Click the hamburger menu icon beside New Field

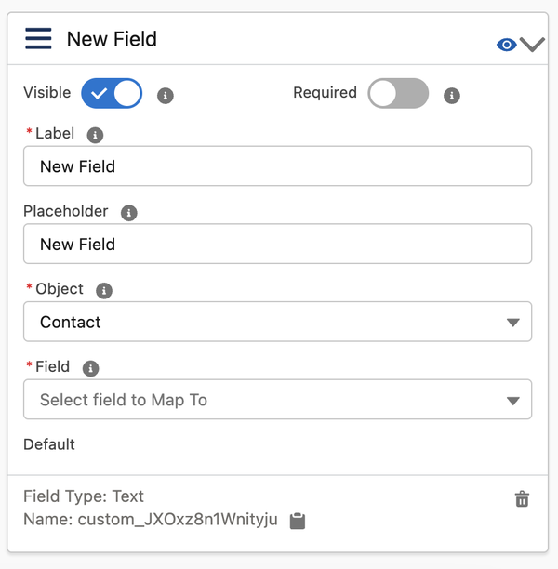click(38, 39)
